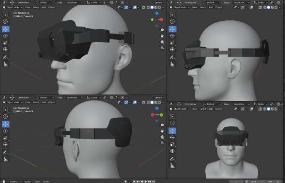
Task: Pick the Measure tool in bottom-right viewport
Action: pyautogui.click(x=172, y=165)
